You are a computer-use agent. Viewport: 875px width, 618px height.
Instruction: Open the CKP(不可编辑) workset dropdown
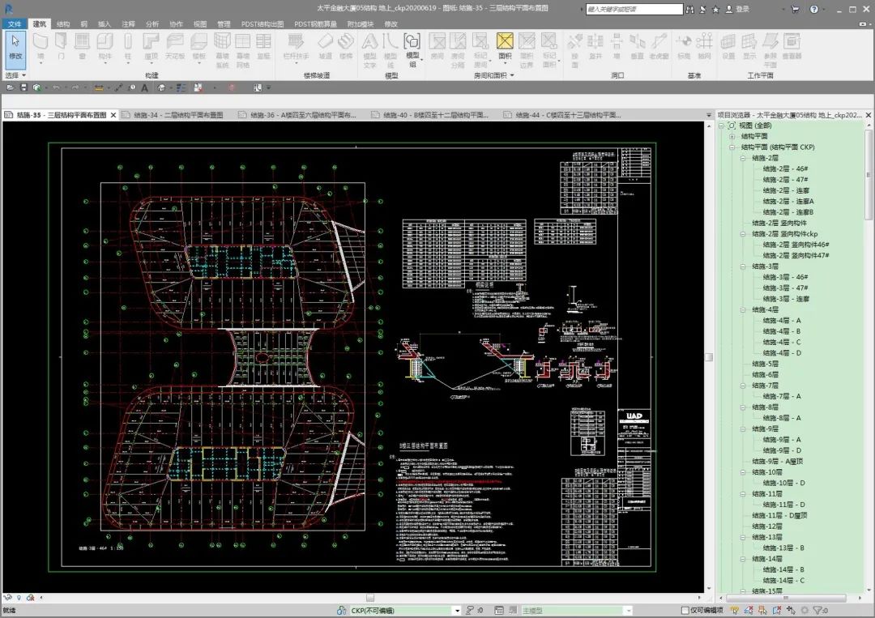(x=457, y=611)
